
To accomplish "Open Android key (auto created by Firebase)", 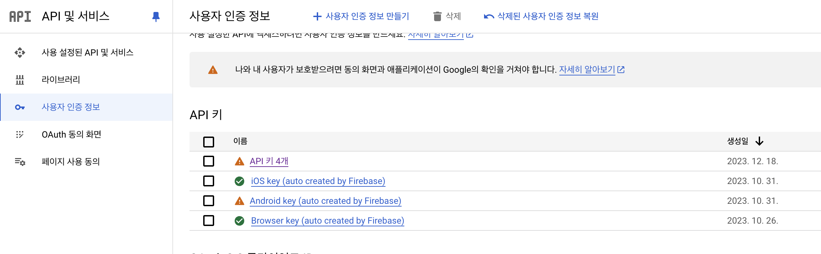I will click(325, 201).
